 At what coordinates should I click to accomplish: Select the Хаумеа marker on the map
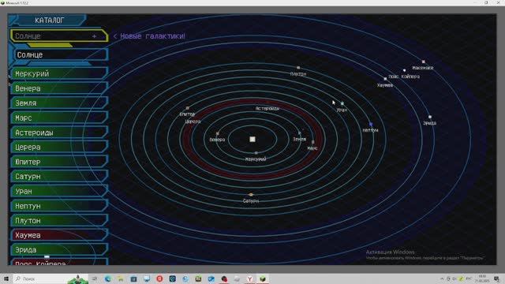coord(385,79)
